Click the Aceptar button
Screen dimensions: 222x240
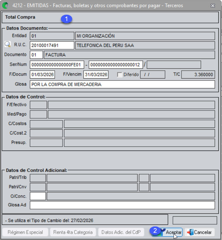[x=167, y=232]
